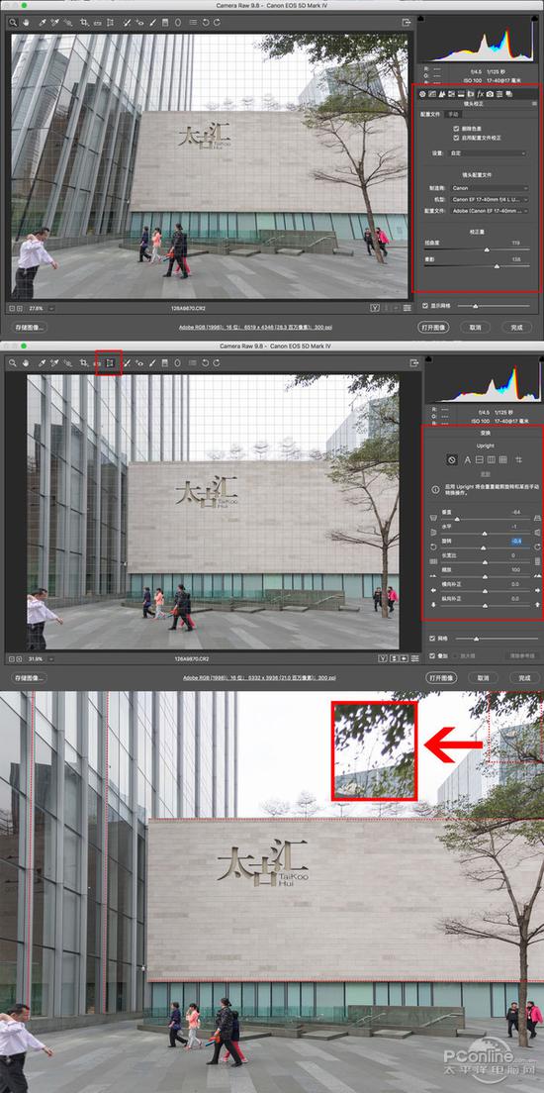Click the 晕影 slider handle
Screen dimensions: 544x1093
[x=497, y=266]
